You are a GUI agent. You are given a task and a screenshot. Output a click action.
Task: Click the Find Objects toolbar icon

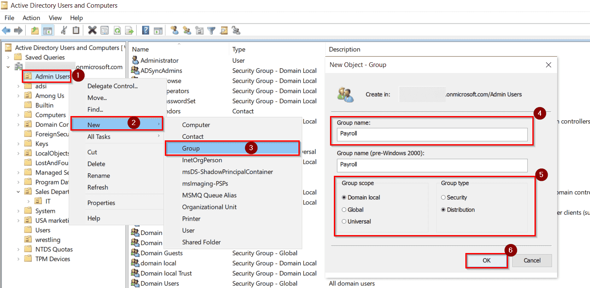[223, 30]
